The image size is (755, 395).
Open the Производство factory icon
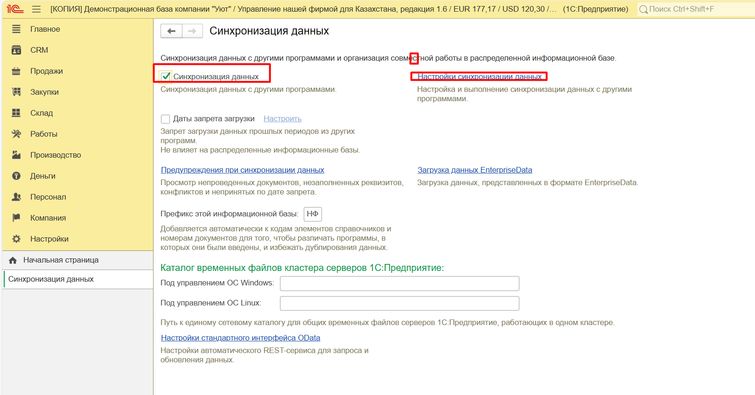click(x=16, y=155)
